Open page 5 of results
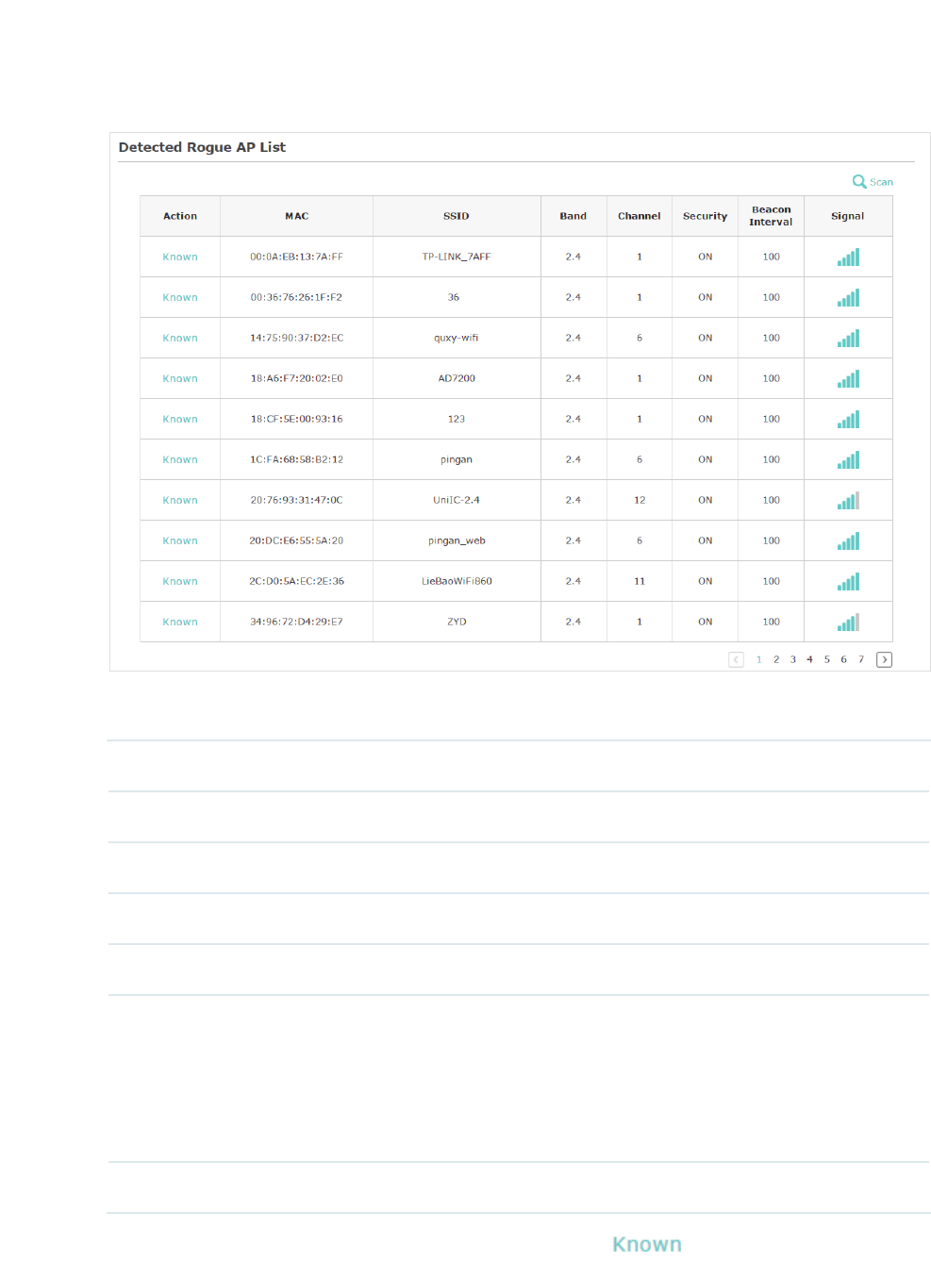Screen dimensions: 931x1262 coord(827,659)
